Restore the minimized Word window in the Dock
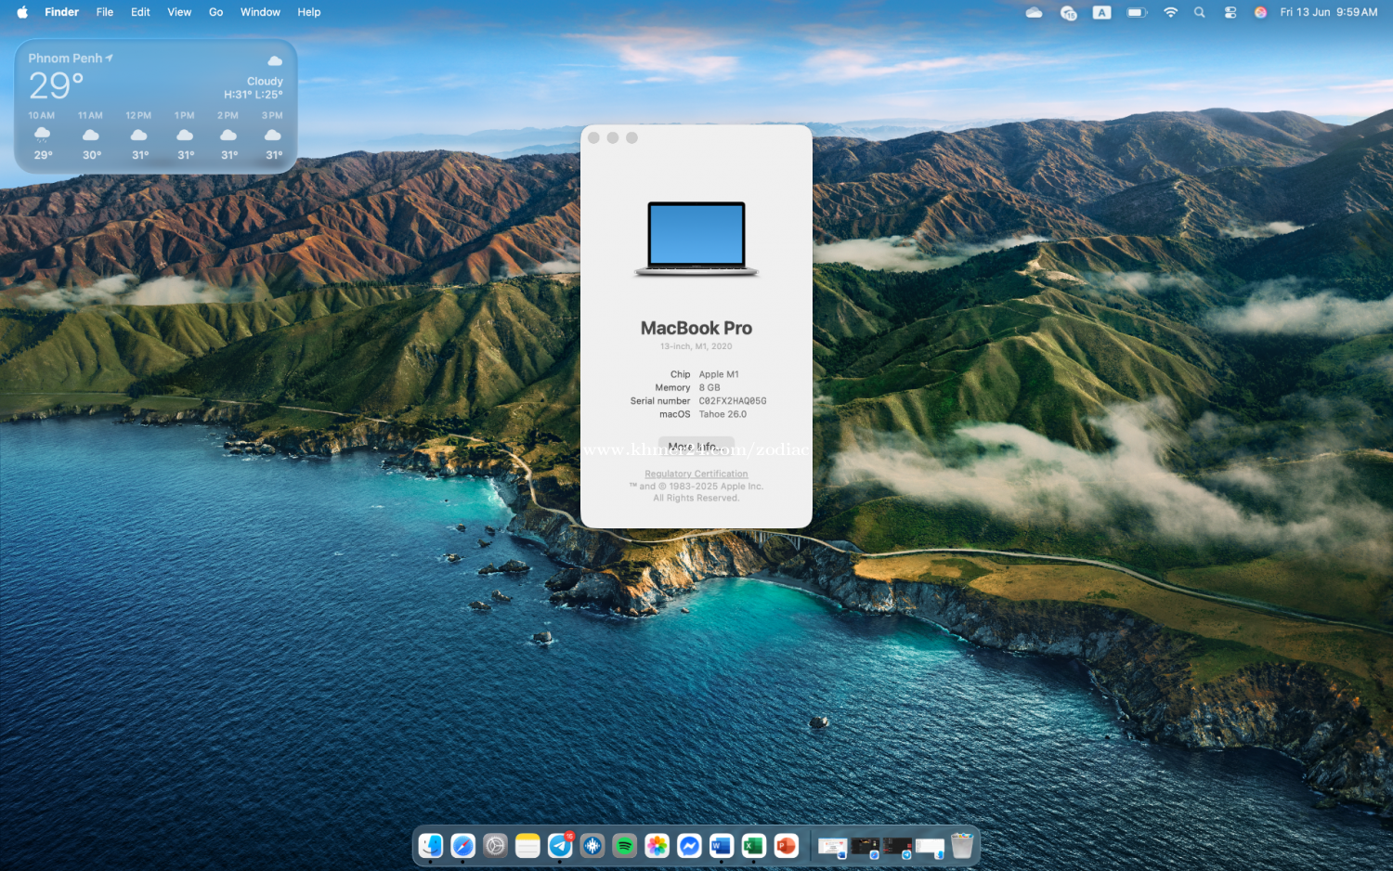 [833, 847]
